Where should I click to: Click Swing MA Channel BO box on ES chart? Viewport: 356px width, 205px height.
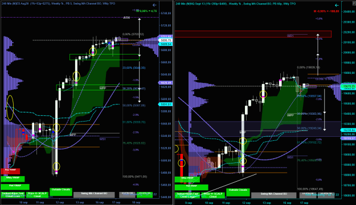click(x=94, y=195)
